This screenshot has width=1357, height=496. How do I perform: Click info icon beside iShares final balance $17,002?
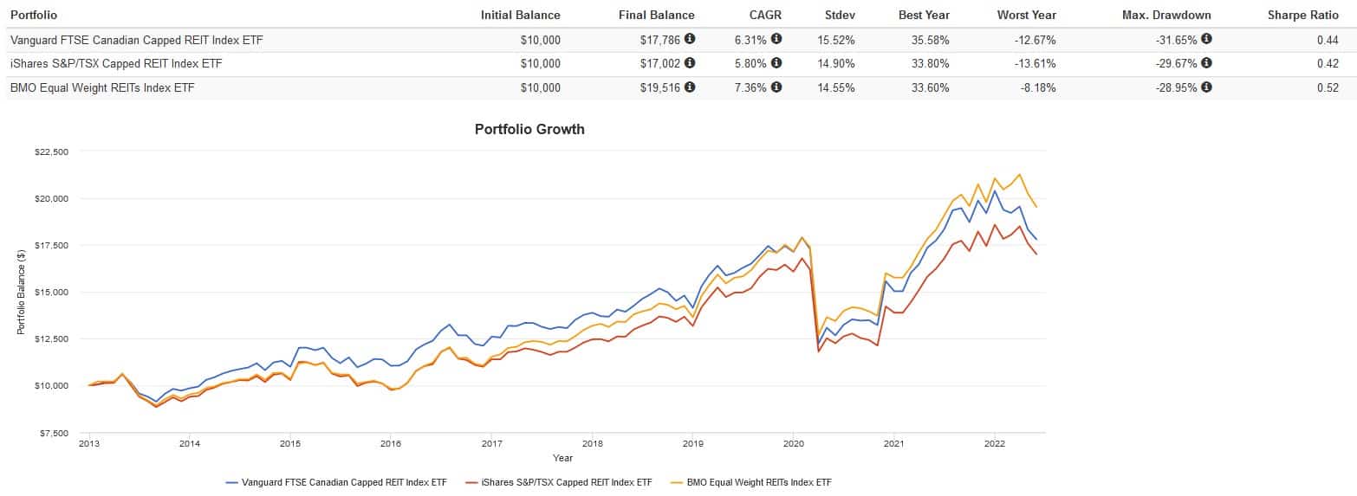coord(690,63)
